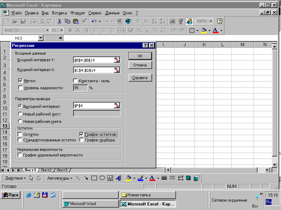Click the Merge and Center icon
This screenshot has width=281, height=210.
tap(121, 30)
